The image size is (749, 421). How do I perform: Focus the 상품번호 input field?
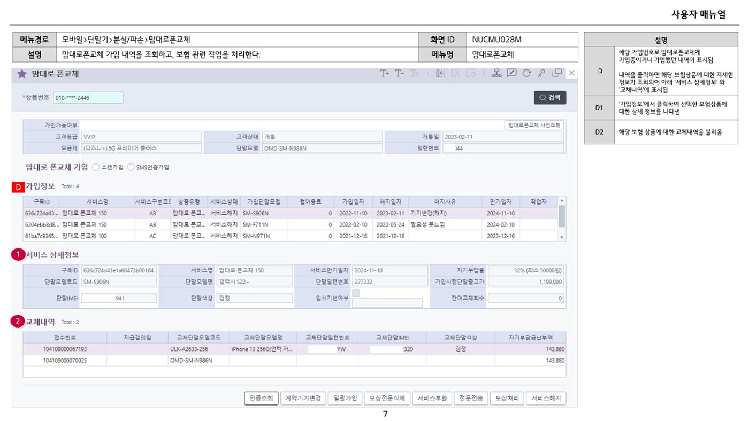point(88,98)
